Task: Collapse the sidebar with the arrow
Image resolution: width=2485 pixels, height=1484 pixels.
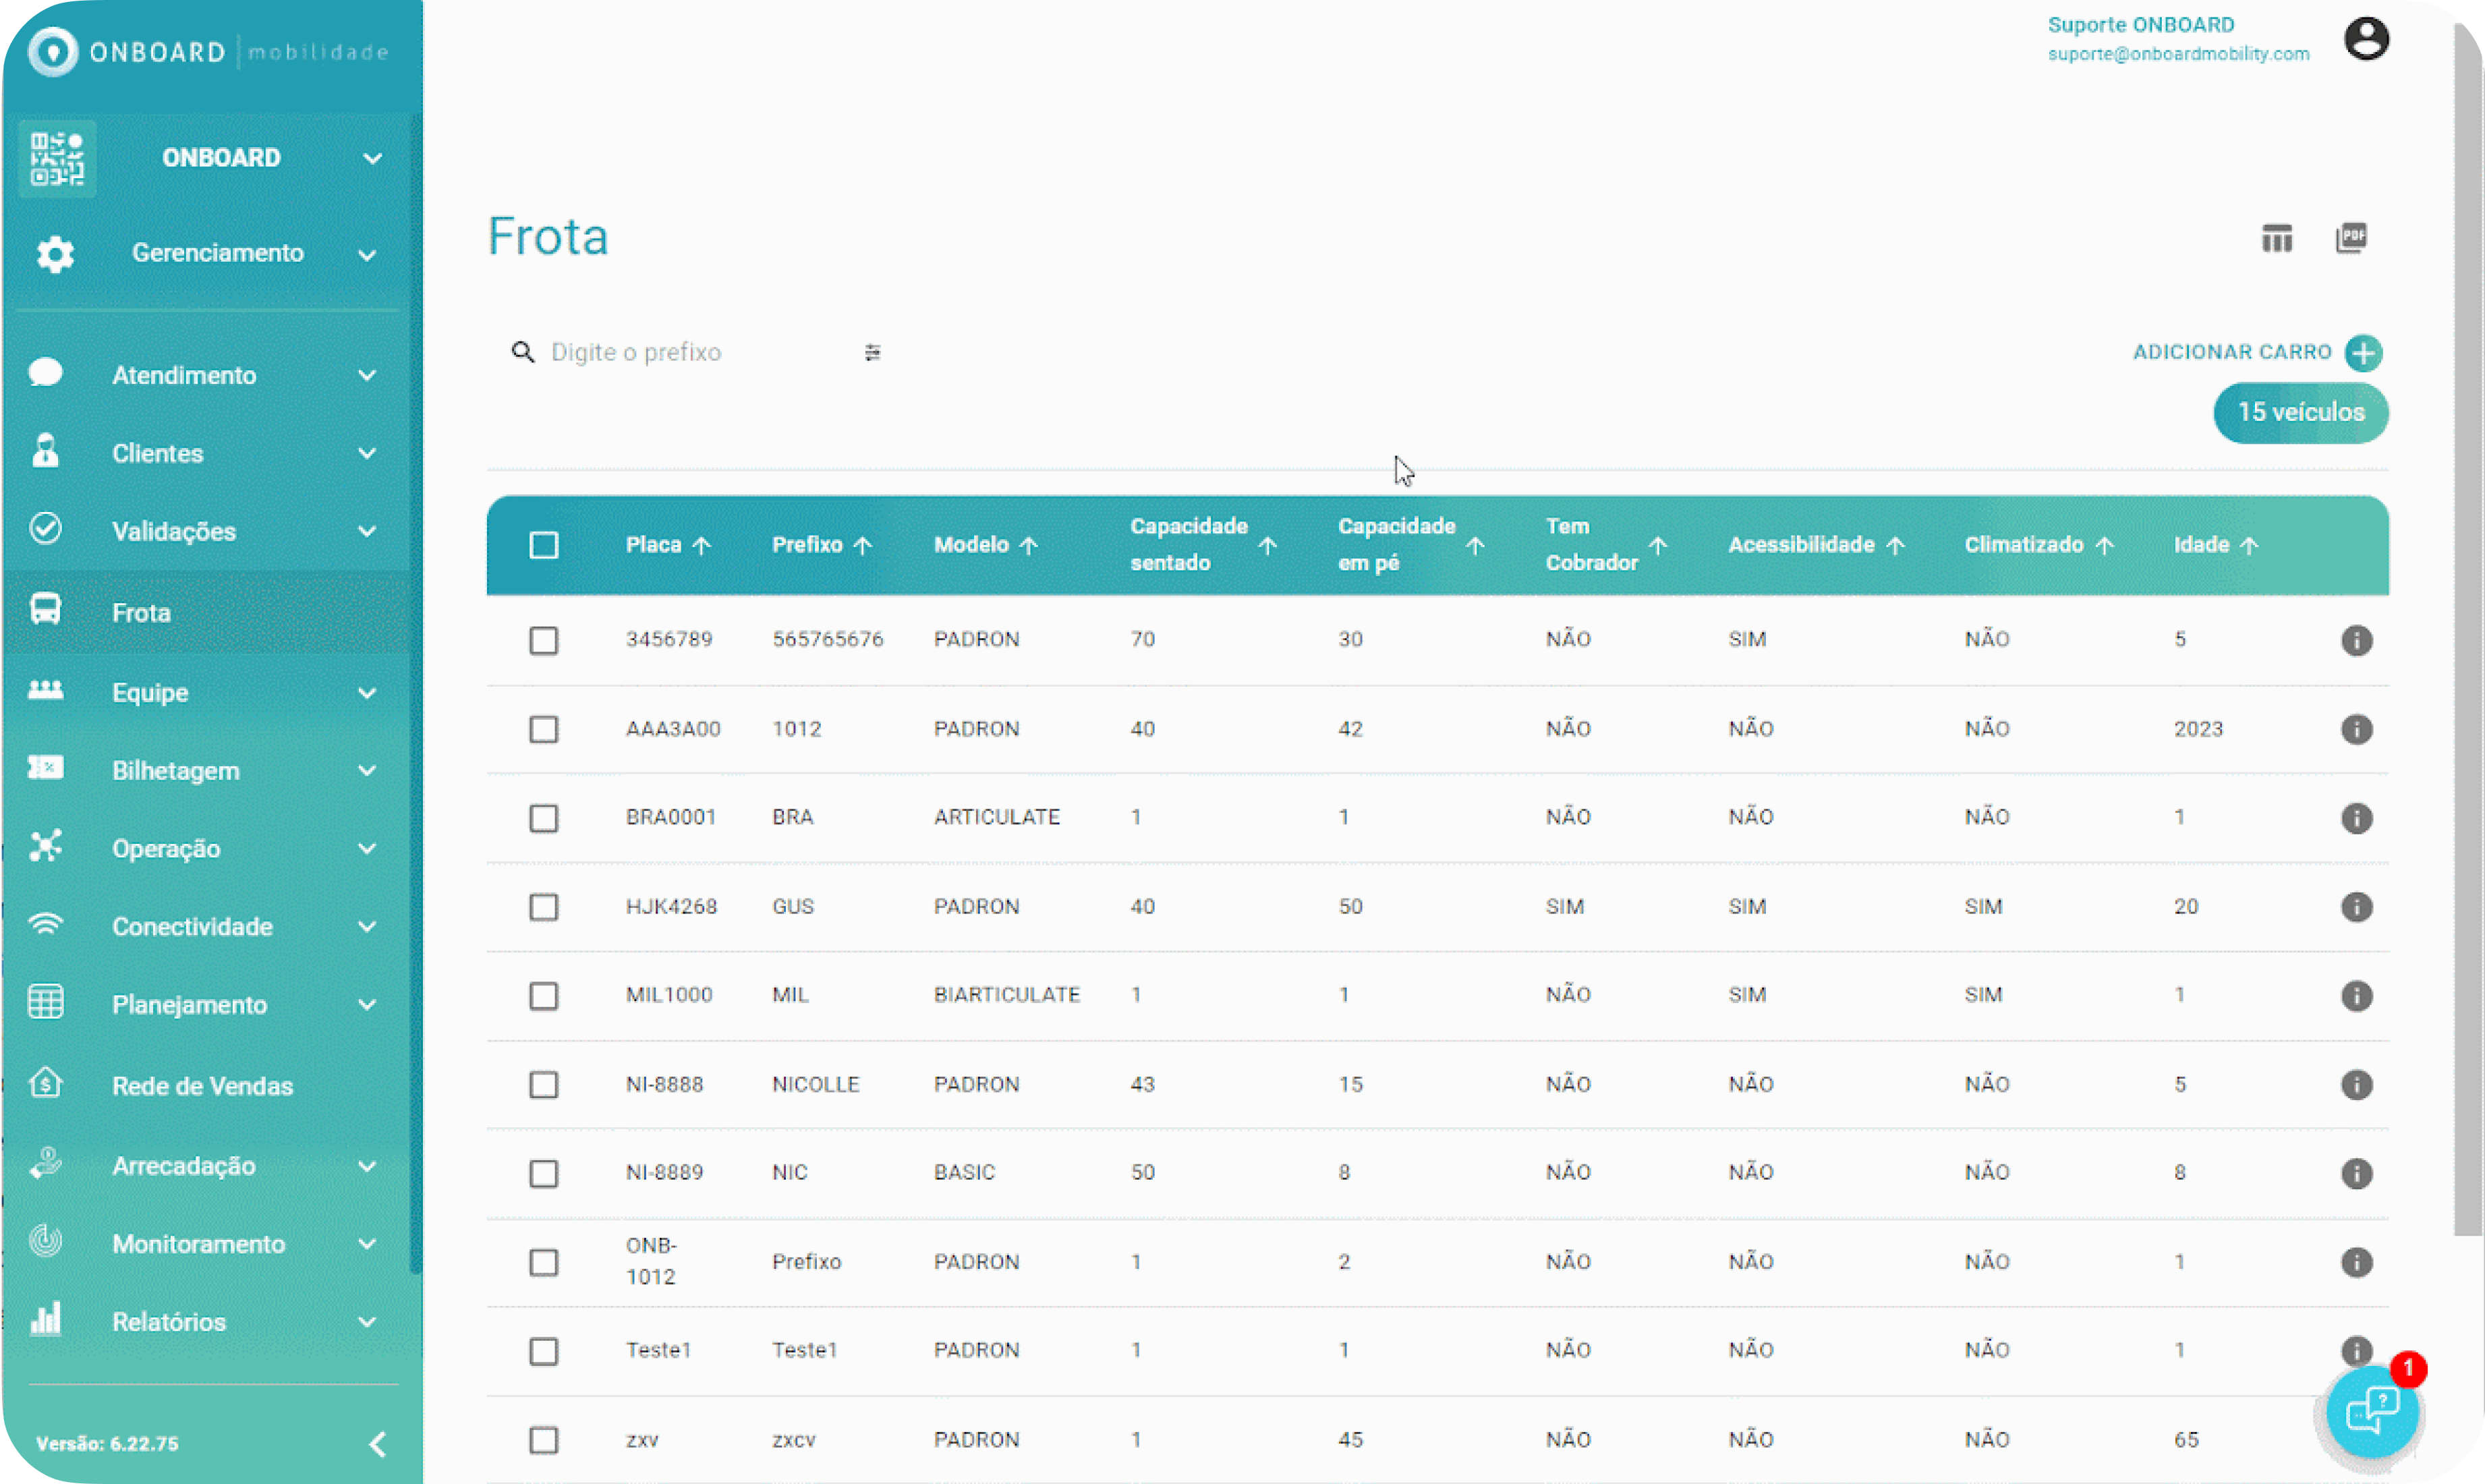Action: [x=378, y=1444]
